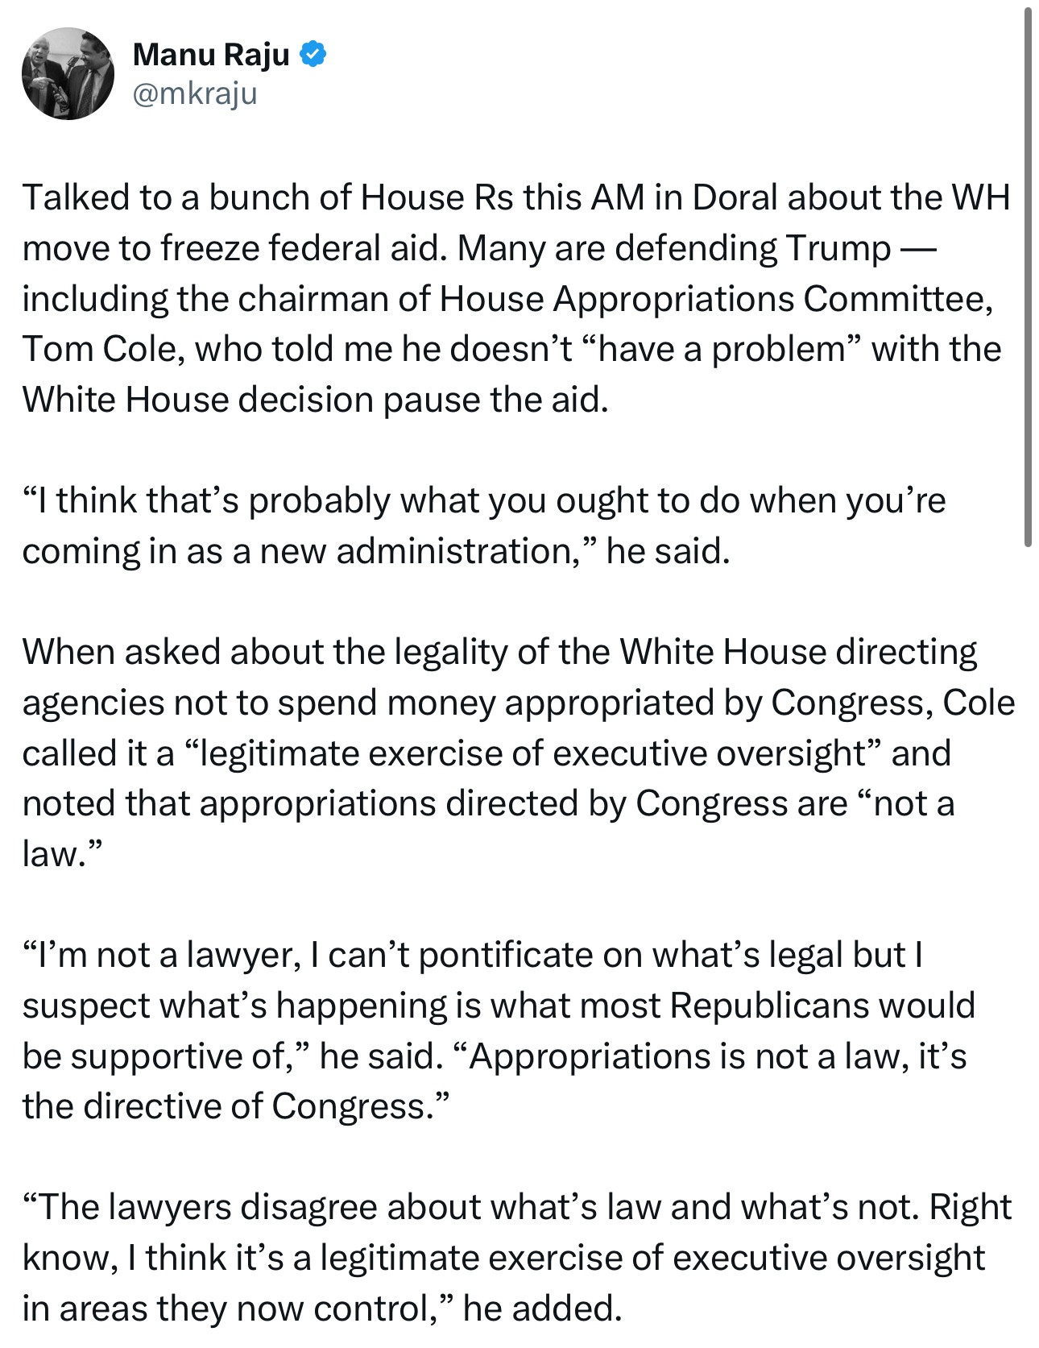This screenshot has width=1039, height=1348.
Task: Click the quote 'I think that's probably'
Action: click(483, 525)
